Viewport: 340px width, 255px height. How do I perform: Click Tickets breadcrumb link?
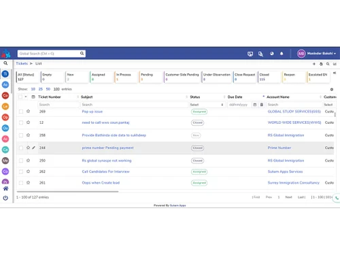[x=22, y=63]
